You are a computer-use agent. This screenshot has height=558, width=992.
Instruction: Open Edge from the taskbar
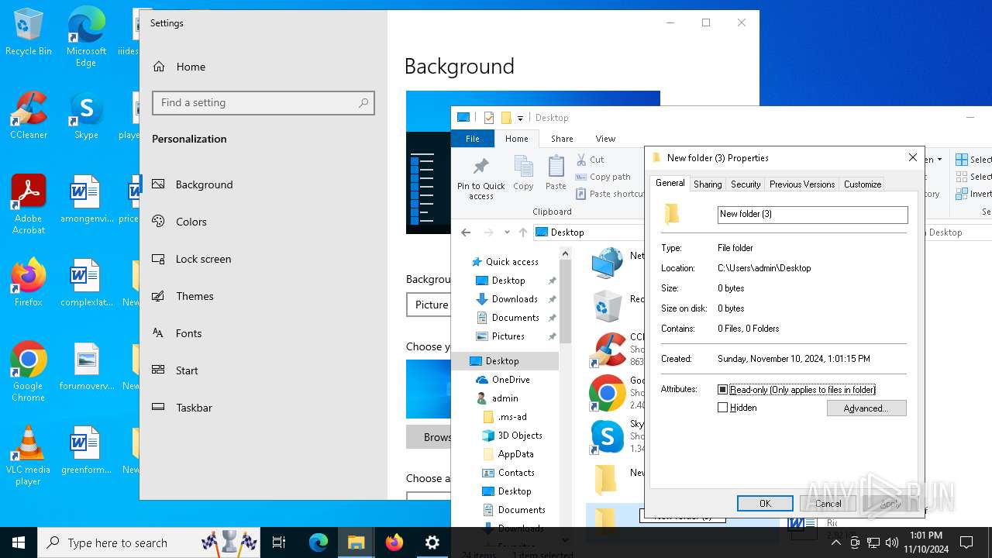(x=319, y=542)
